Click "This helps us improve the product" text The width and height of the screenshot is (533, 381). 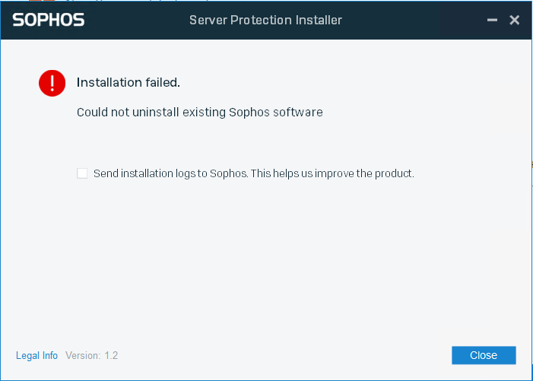point(332,173)
